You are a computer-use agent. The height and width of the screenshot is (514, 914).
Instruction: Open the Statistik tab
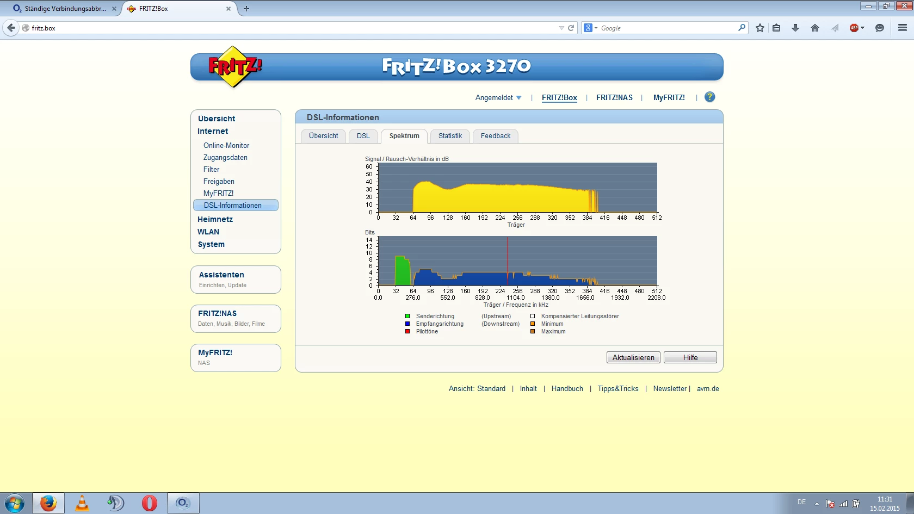click(x=450, y=136)
